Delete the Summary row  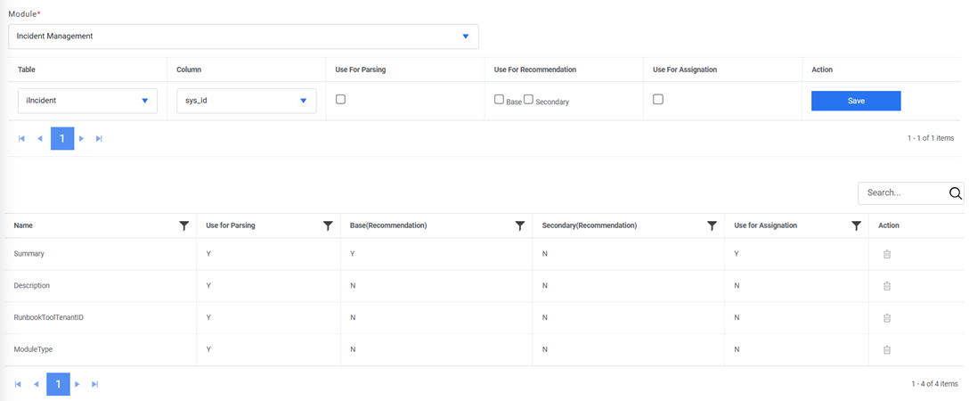886,254
